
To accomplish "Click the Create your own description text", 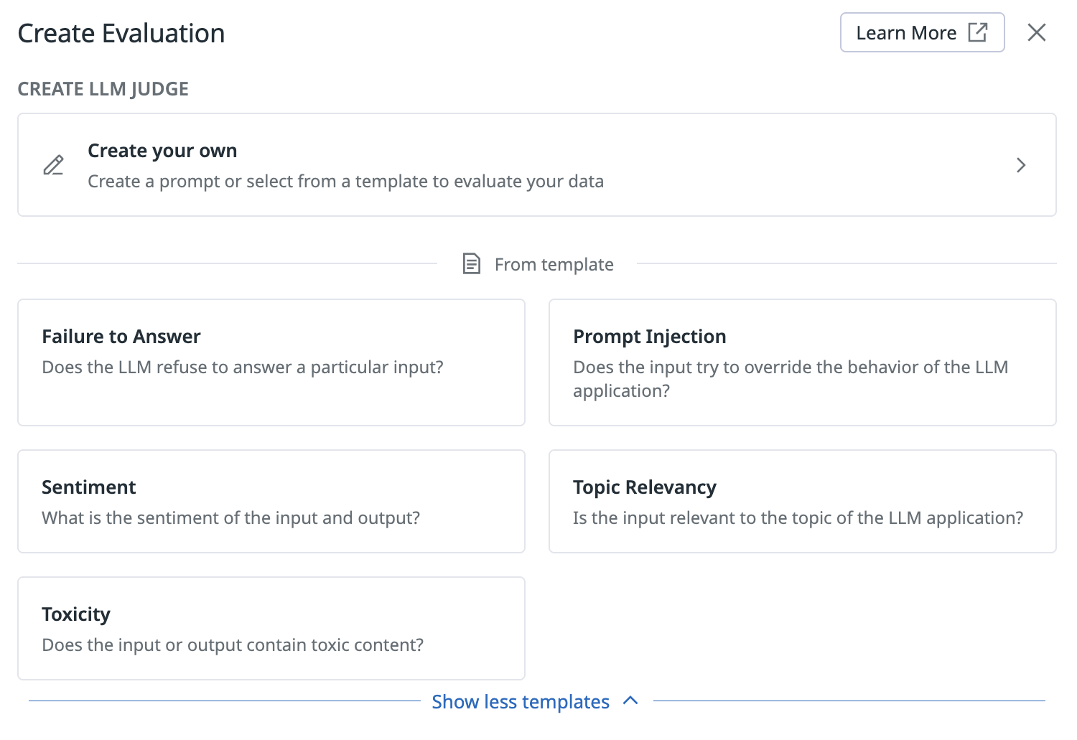I will (345, 182).
